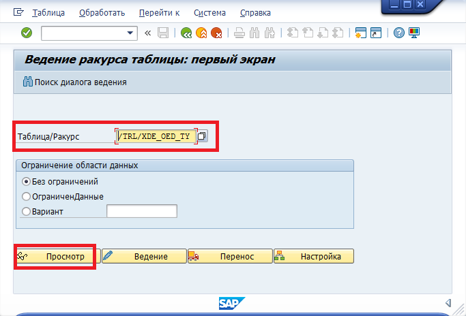
Task: Click the 'Ведение' button
Action: pos(144,256)
